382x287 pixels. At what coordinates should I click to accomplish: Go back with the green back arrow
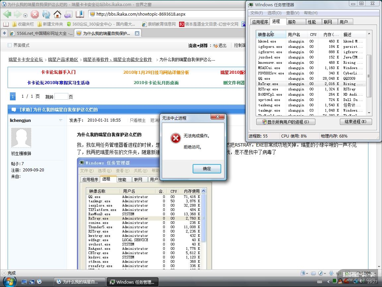tap(7, 14)
